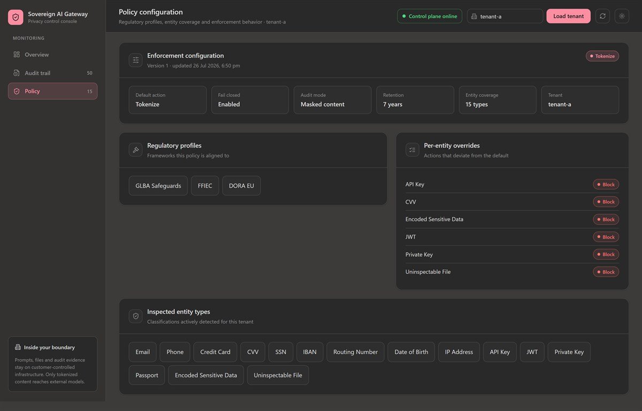Viewport: 642px width, 411px height.
Task: Click the Regulatory profiles gavel icon
Action: (135, 150)
